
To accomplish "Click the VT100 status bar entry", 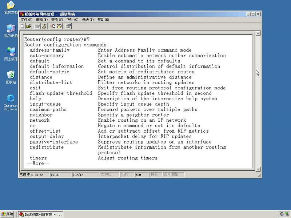I will (x=60, y=175).
